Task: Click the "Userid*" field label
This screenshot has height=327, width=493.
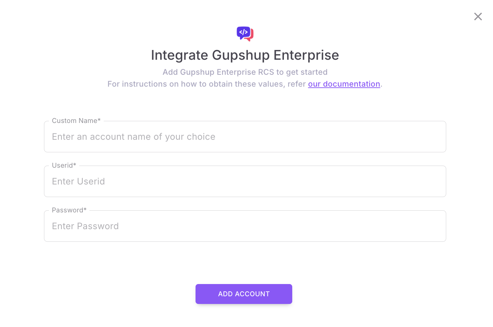Action: point(64,166)
